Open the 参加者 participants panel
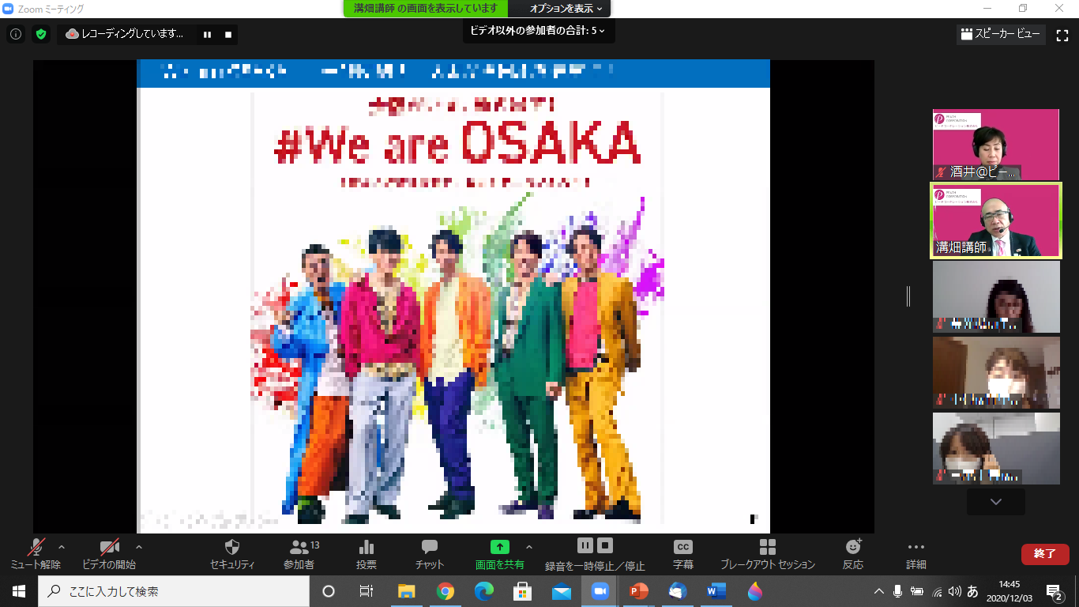This screenshot has width=1079, height=607. click(299, 554)
